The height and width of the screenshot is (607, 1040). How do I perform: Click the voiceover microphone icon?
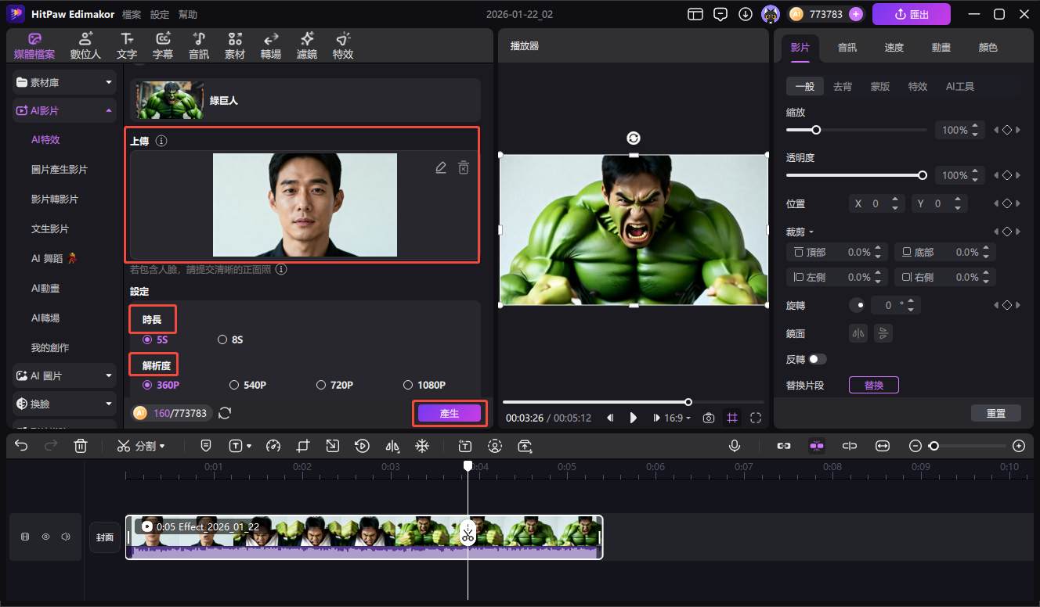[734, 446]
